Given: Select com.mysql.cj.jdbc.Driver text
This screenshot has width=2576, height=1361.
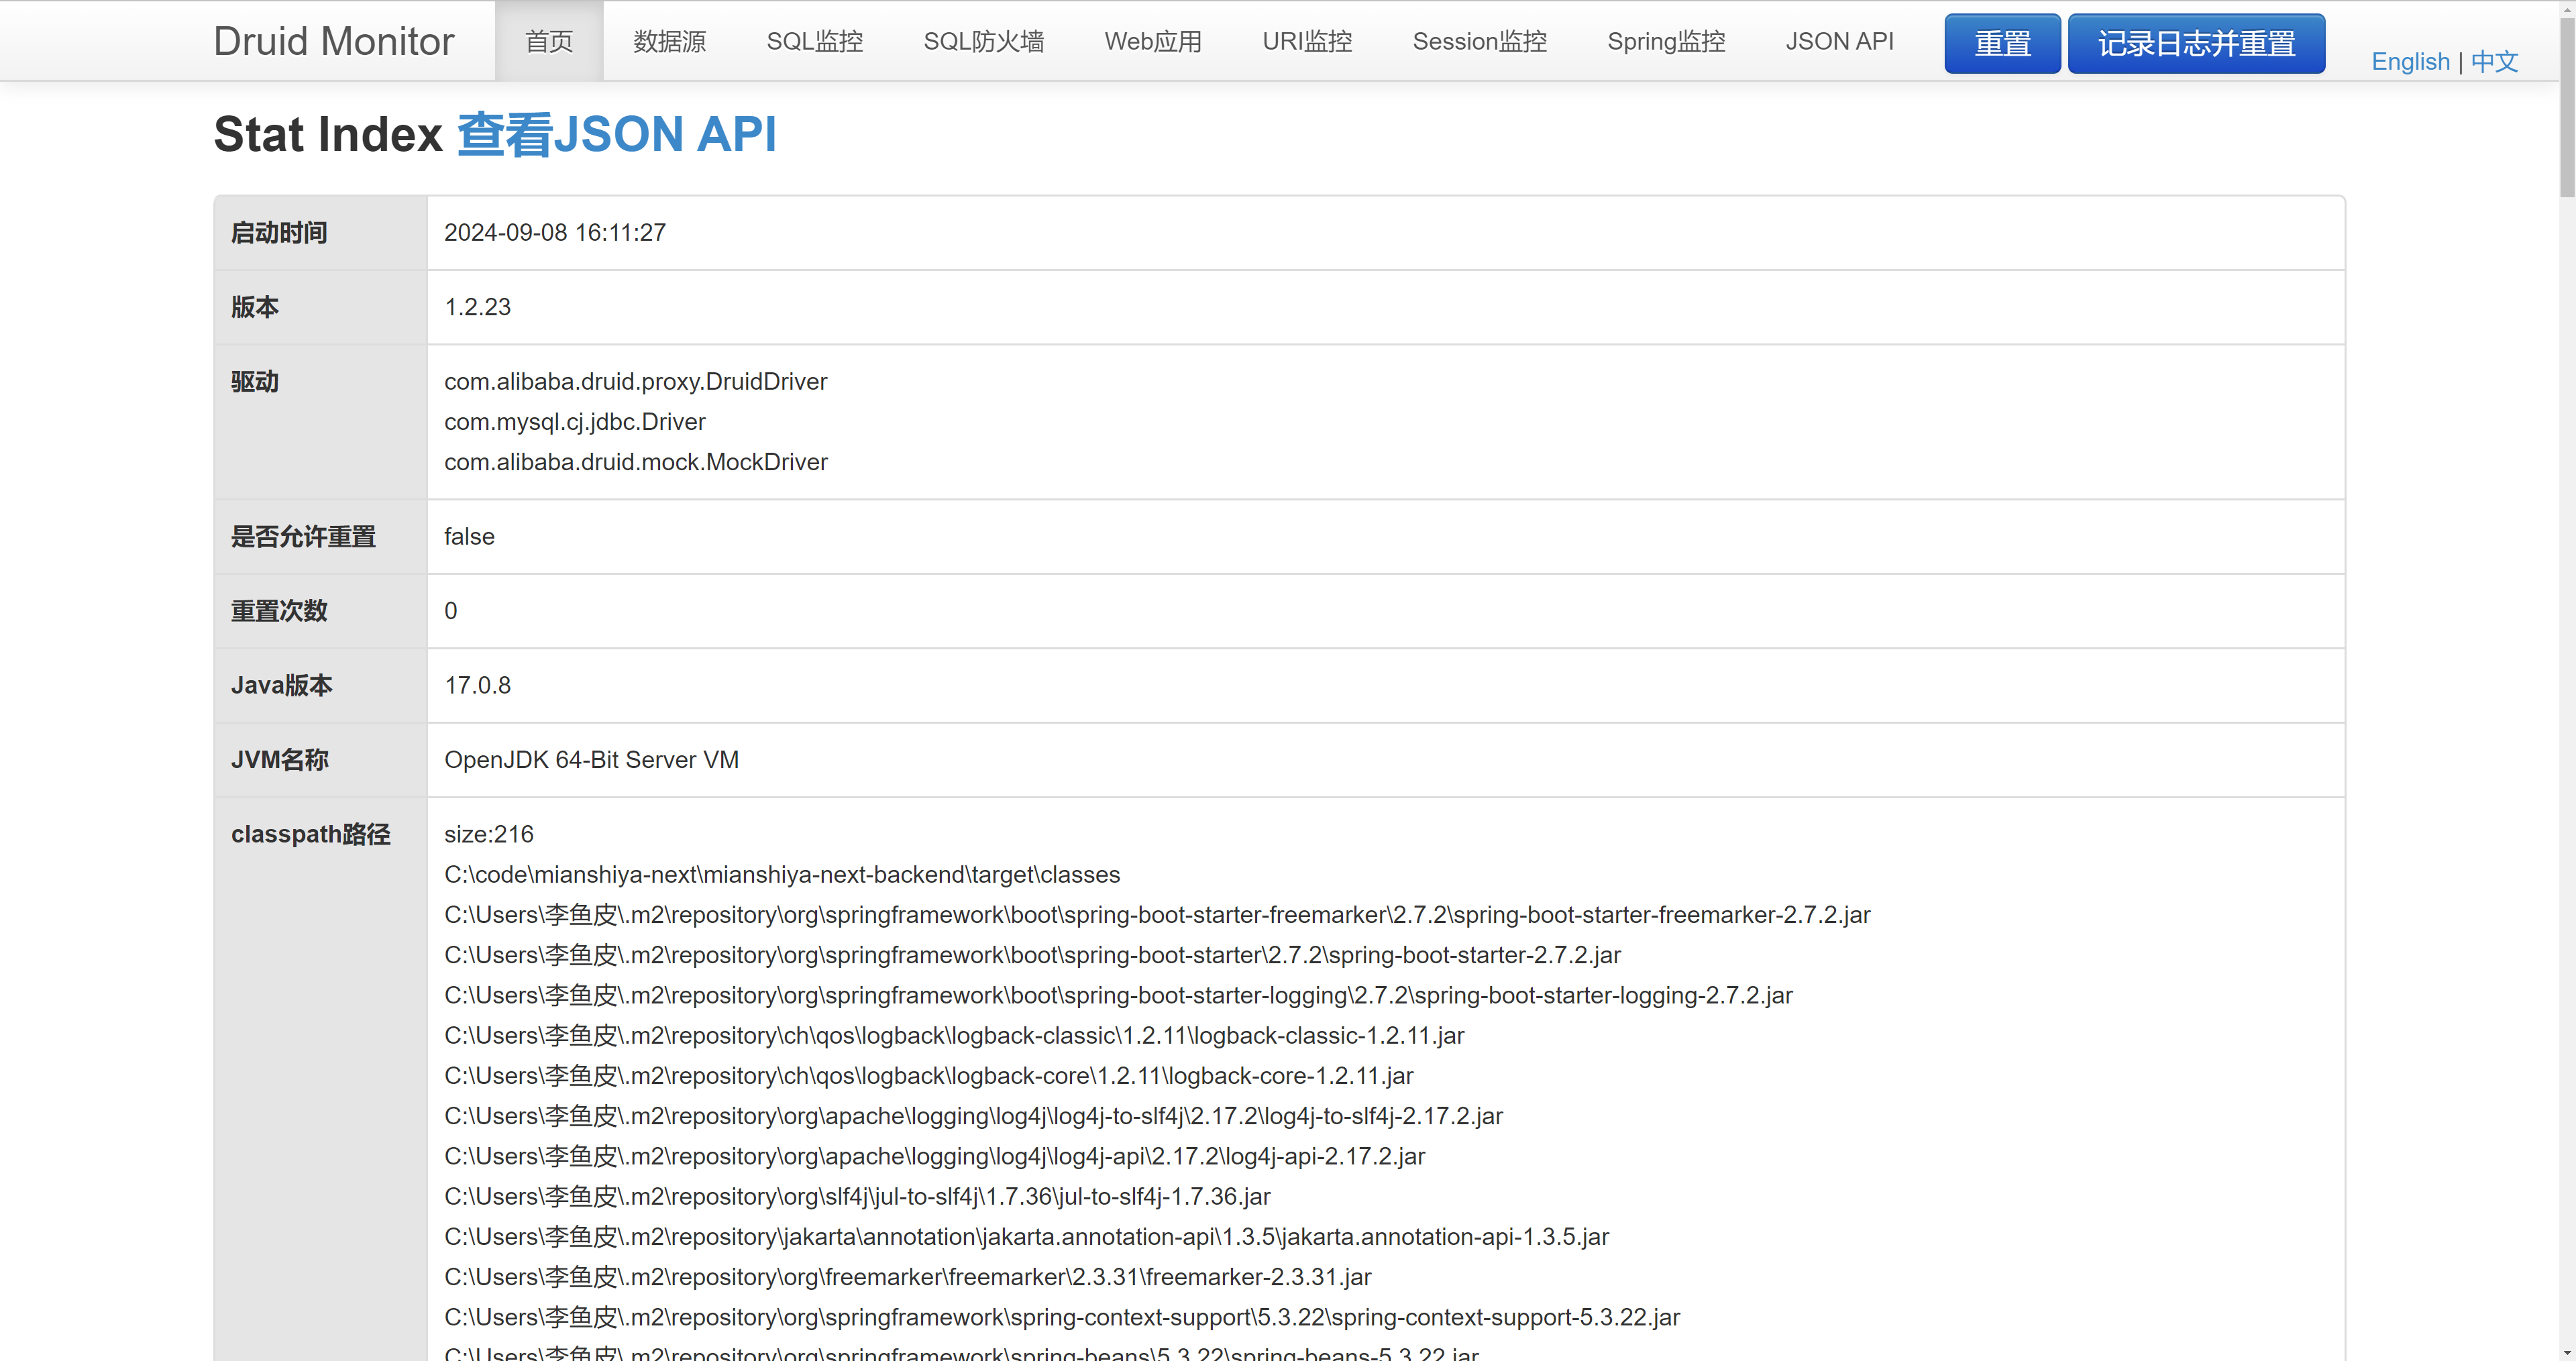Looking at the screenshot, I should (575, 422).
